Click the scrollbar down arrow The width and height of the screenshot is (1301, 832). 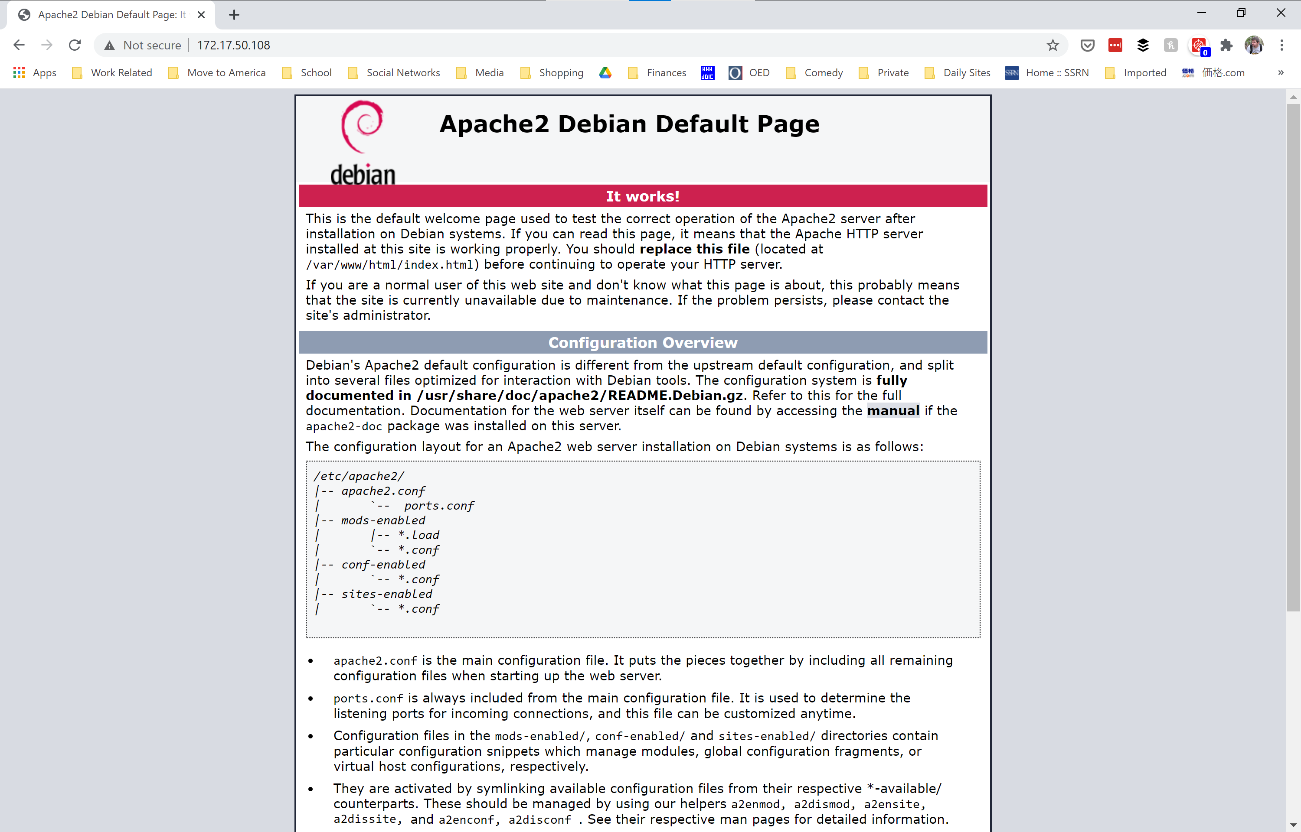(1293, 825)
